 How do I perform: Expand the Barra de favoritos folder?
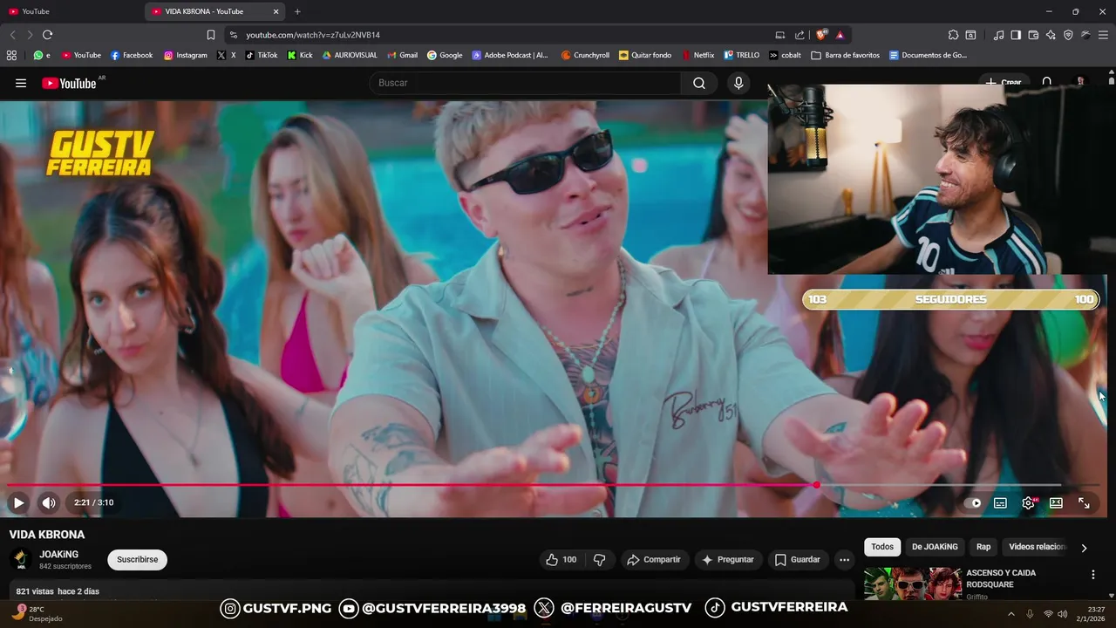(x=846, y=55)
